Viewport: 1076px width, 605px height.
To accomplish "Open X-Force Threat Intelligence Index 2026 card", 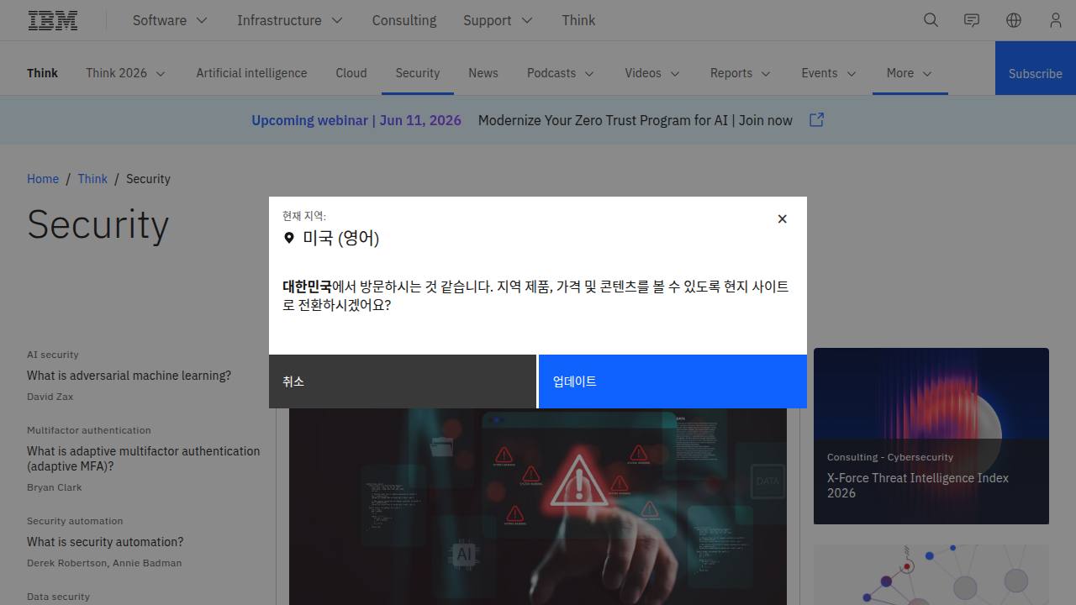I will [x=931, y=436].
